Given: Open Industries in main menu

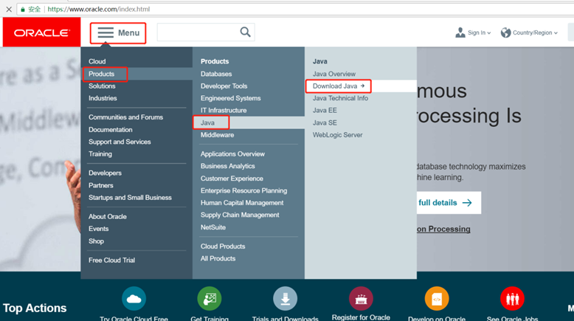Looking at the screenshot, I should click(103, 98).
